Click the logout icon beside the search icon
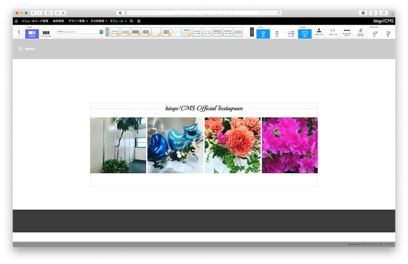The image size is (408, 264). click(x=139, y=21)
